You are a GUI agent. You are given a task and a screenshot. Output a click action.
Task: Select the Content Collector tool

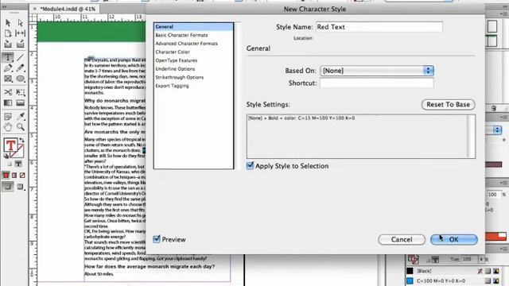point(8,44)
